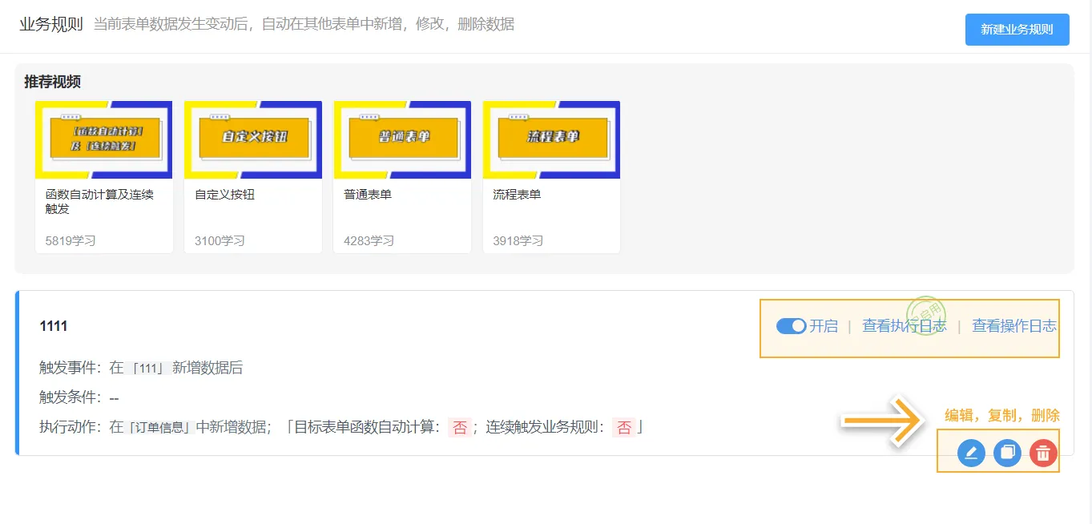This screenshot has height=524, width=1092.
Task: Open the 函数自动计算及连续触发 video thumbnail
Action: point(104,139)
